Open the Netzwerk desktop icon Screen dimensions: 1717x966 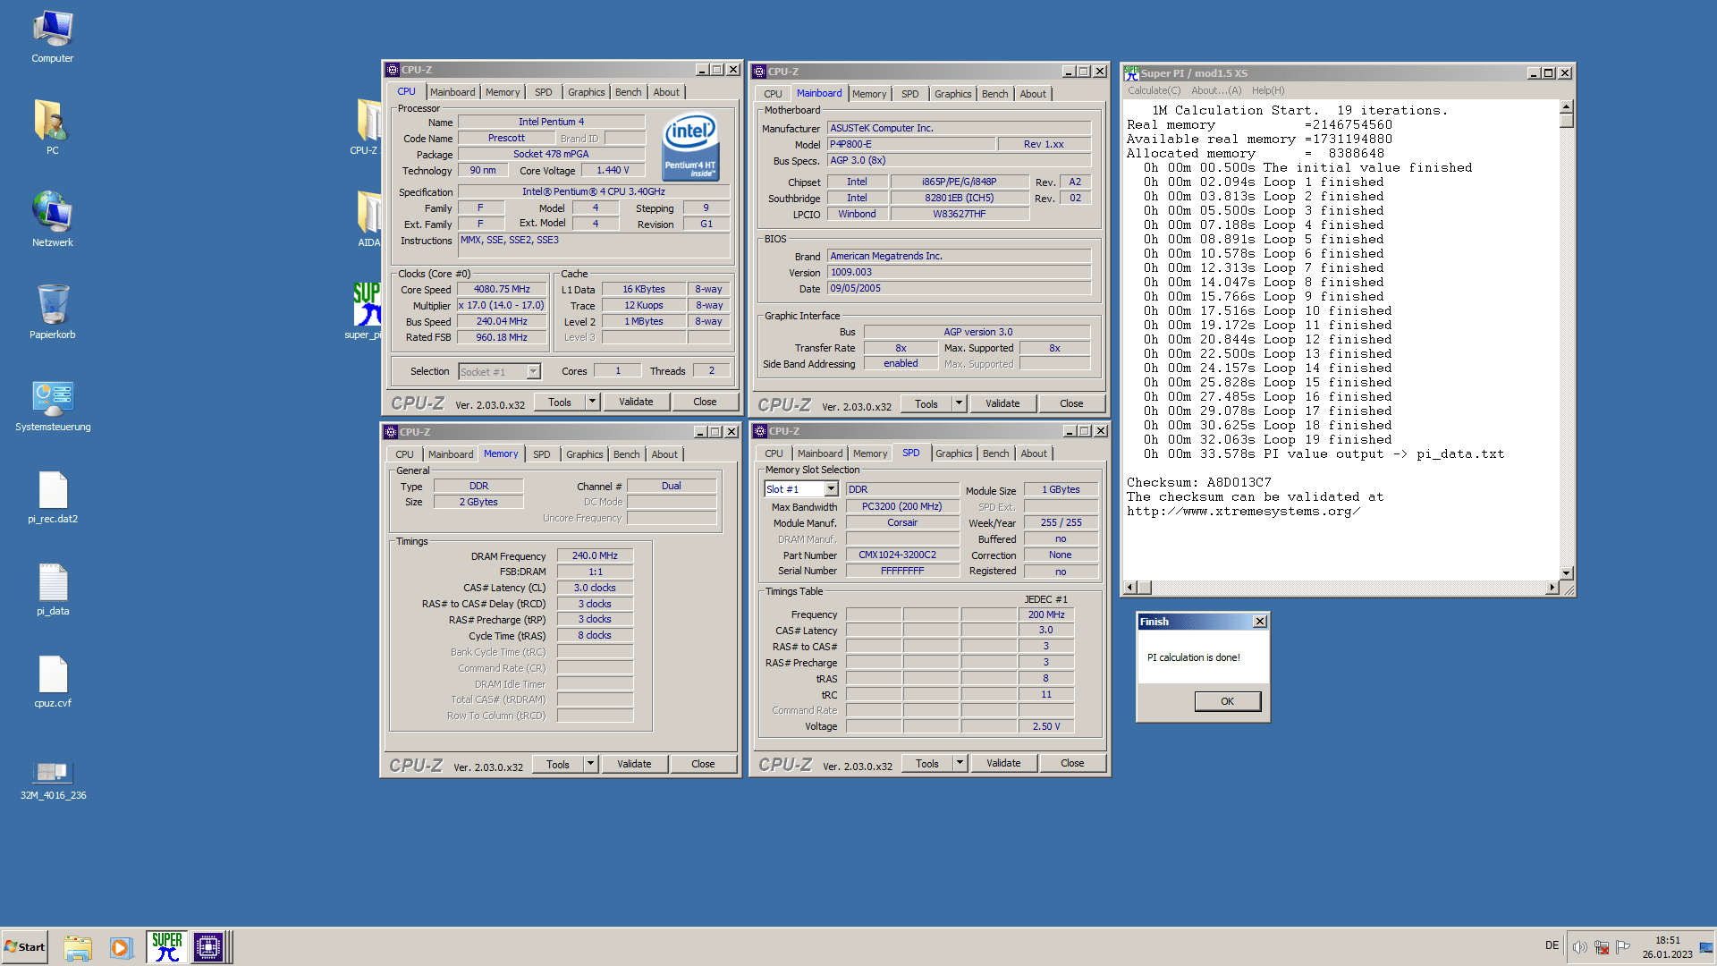click(53, 219)
